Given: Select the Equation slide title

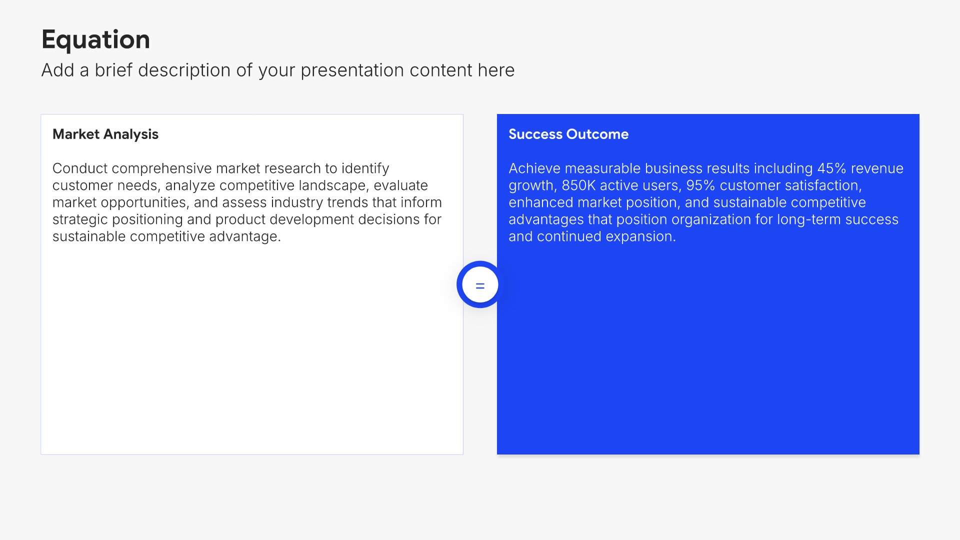Looking at the screenshot, I should [x=95, y=39].
